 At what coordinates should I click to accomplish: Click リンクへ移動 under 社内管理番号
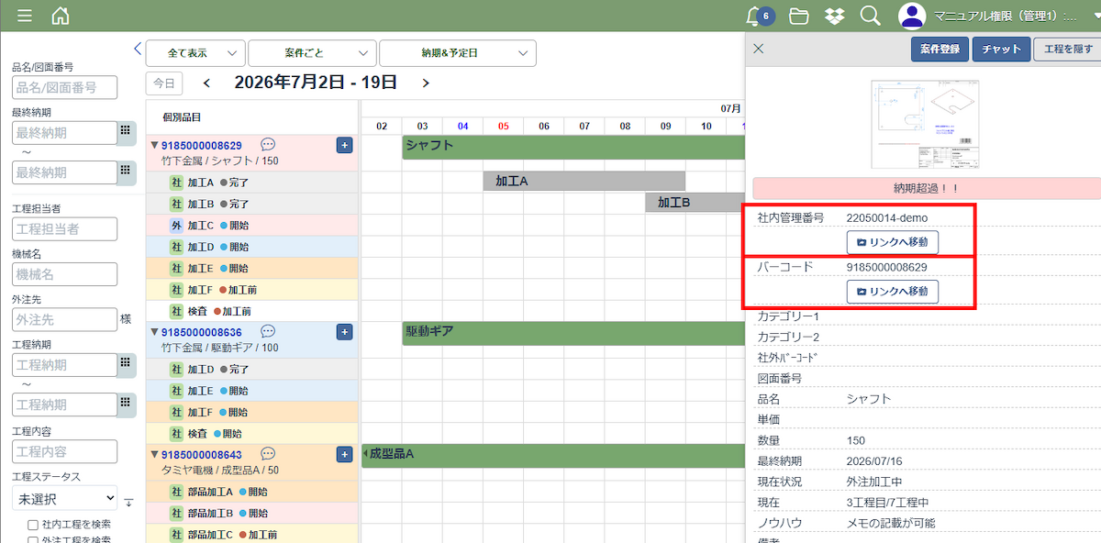(x=892, y=242)
